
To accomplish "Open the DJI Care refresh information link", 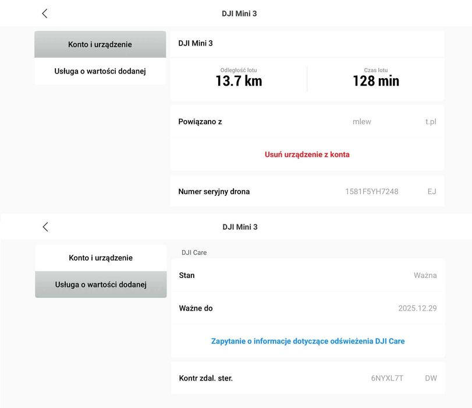I will pyautogui.click(x=307, y=341).
